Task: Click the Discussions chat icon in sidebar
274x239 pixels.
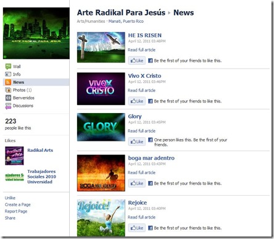Action: point(8,106)
